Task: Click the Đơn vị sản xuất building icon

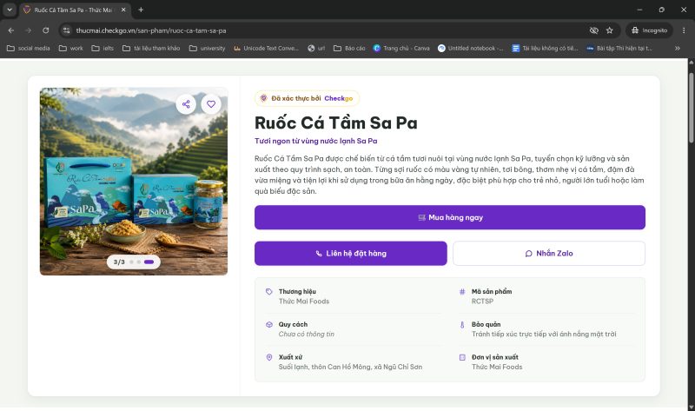Action: pos(462,357)
